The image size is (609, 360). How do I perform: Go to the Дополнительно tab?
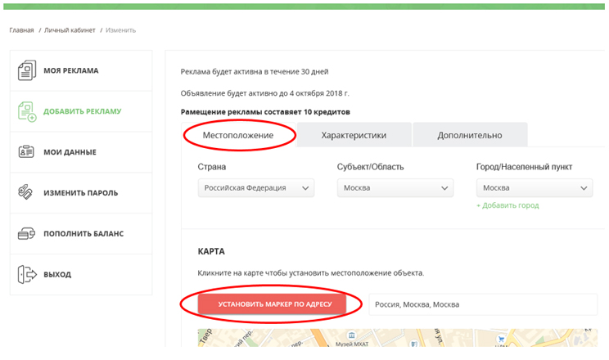[x=469, y=135]
